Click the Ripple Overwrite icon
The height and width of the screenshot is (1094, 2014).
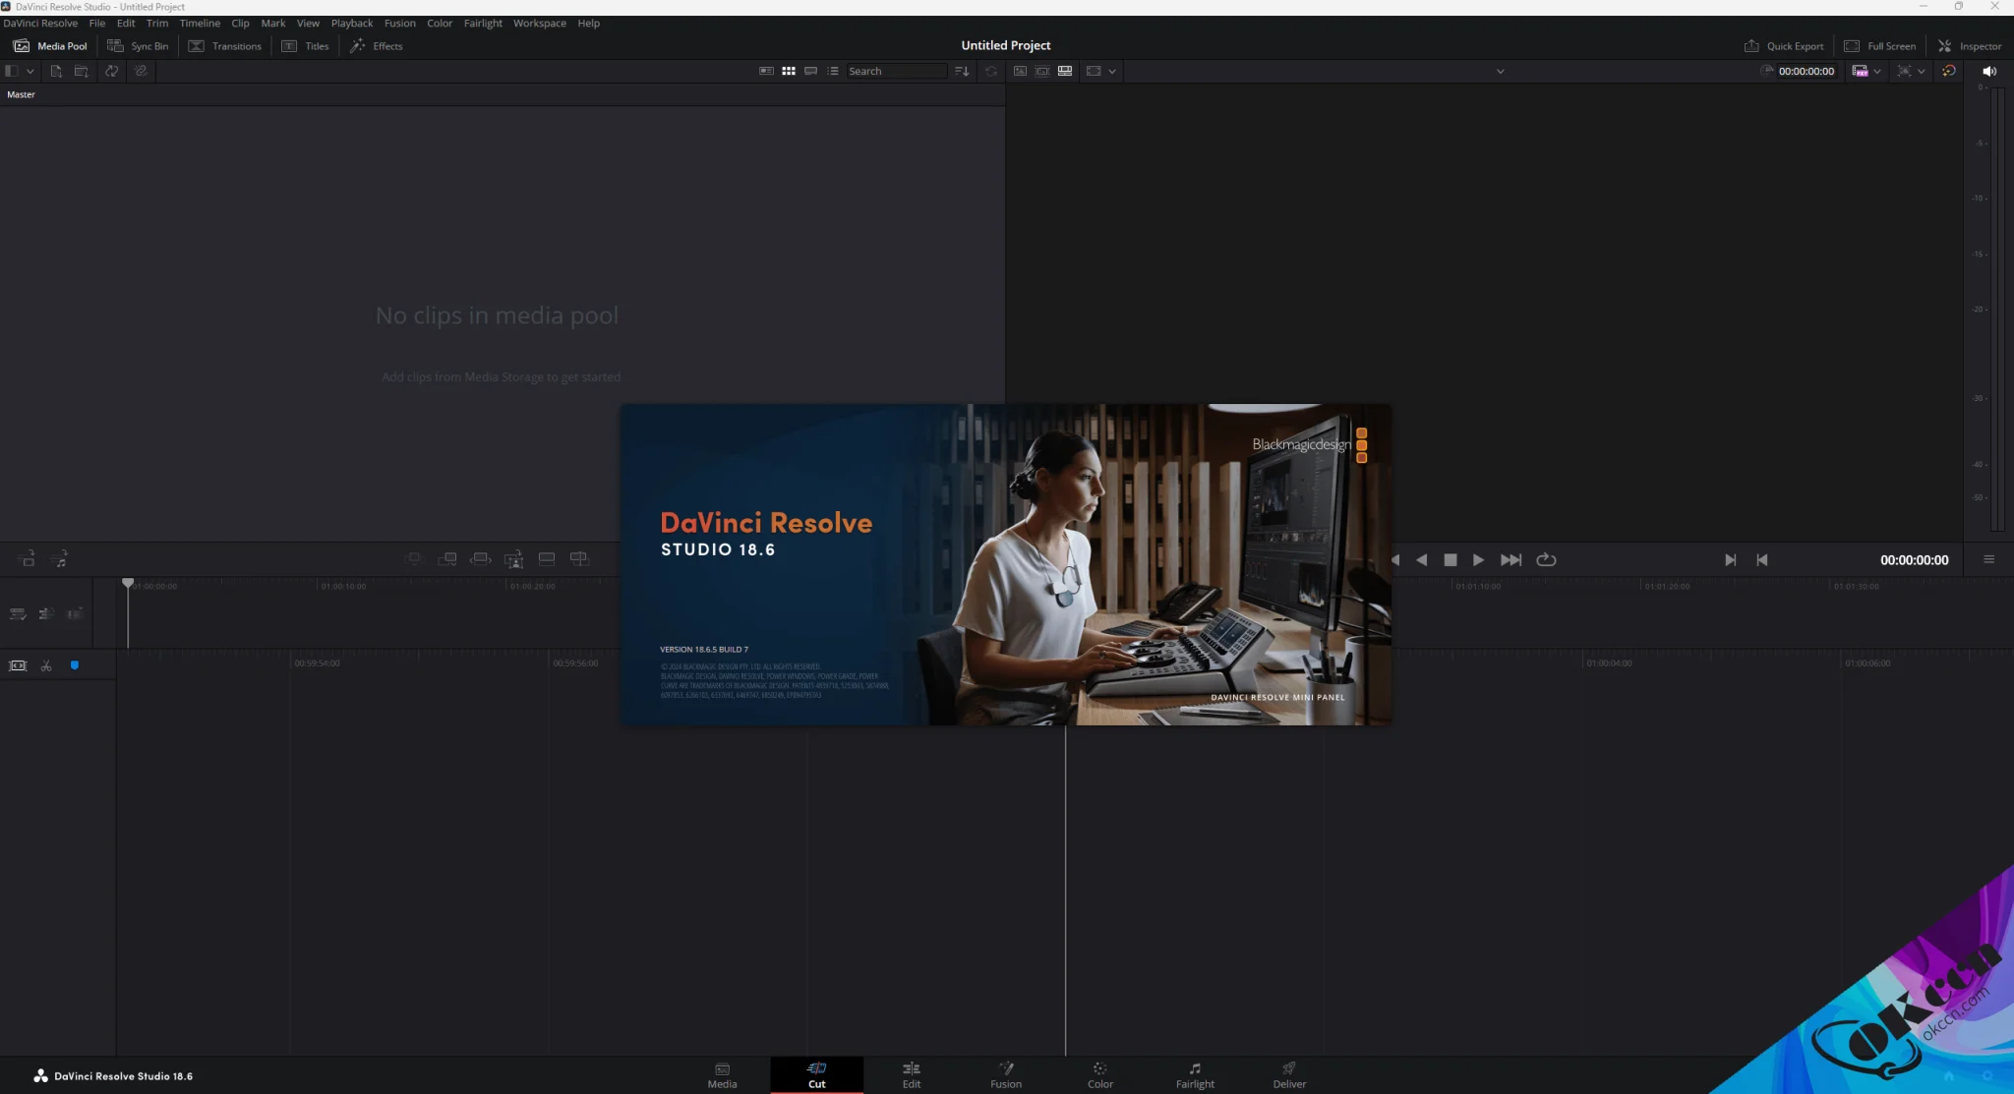pos(481,559)
